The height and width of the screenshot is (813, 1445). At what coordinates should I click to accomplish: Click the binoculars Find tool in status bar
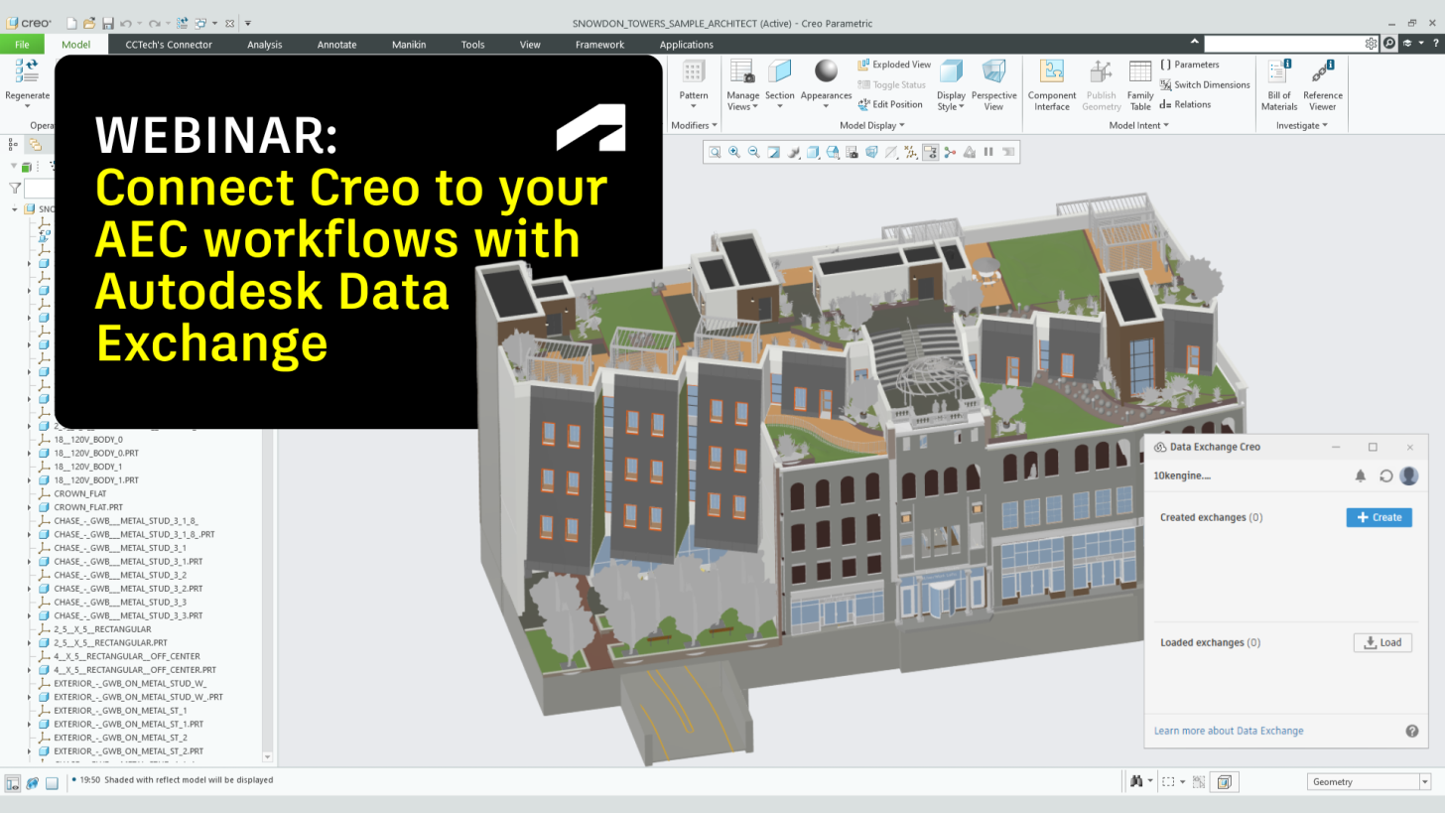(x=1137, y=781)
